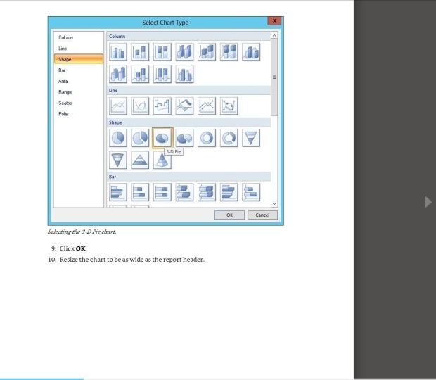The height and width of the screenshot is (380, 436).
Task: Pick the Exploded Pie chart icon
Action: 141,136
